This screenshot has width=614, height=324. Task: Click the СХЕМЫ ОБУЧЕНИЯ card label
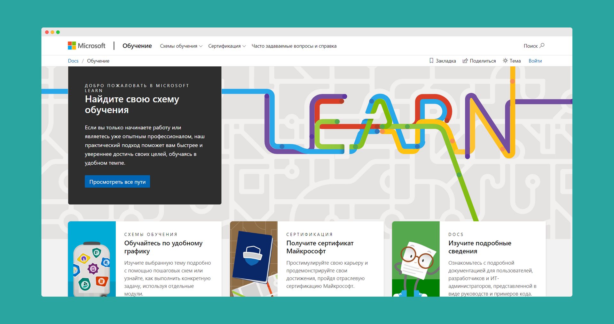pos(151,234)
